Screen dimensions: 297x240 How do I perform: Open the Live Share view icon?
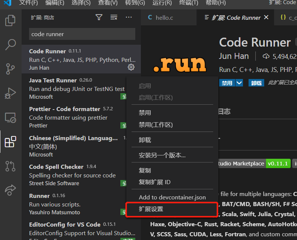tap(10, 190)
